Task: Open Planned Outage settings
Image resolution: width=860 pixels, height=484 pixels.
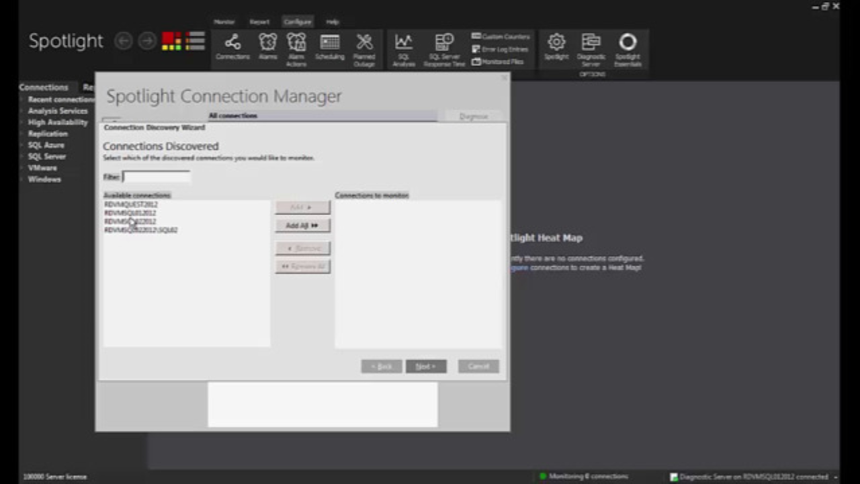Action: 364,47
